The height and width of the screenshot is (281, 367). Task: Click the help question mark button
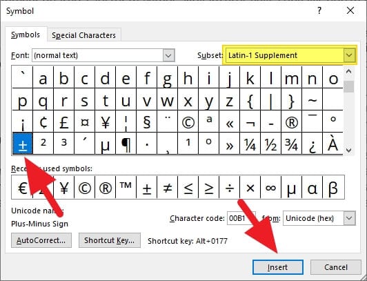pyautogui.click(x=319, y=10)
